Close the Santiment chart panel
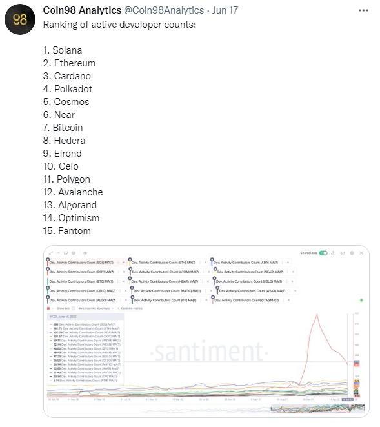 pyautogui.click(x=361, y=253)
